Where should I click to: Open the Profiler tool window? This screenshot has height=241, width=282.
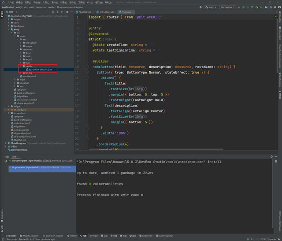click(x=71, y=236)
